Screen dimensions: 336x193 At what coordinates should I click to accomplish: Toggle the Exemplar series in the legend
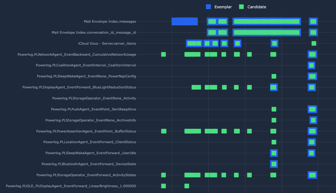pos(219,7)
